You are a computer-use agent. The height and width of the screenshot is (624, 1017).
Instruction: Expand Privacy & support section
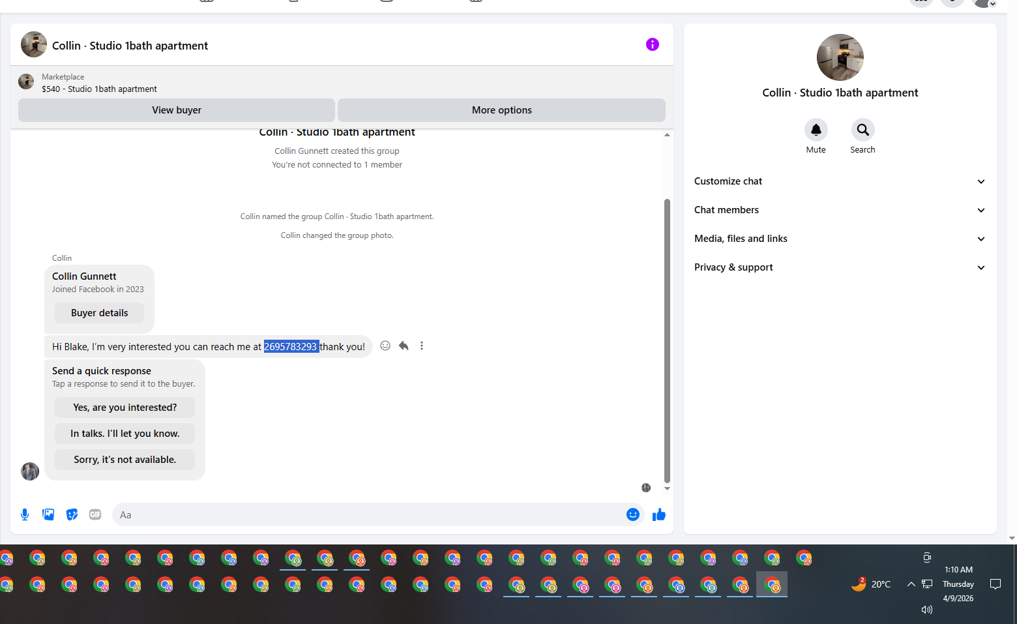click(840, 267)
